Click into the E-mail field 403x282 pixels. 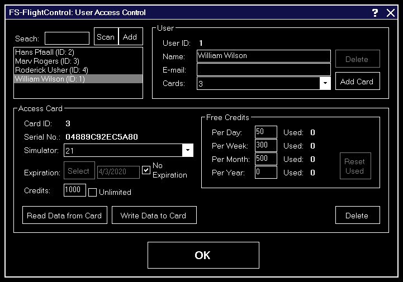[x=264, y=70]
